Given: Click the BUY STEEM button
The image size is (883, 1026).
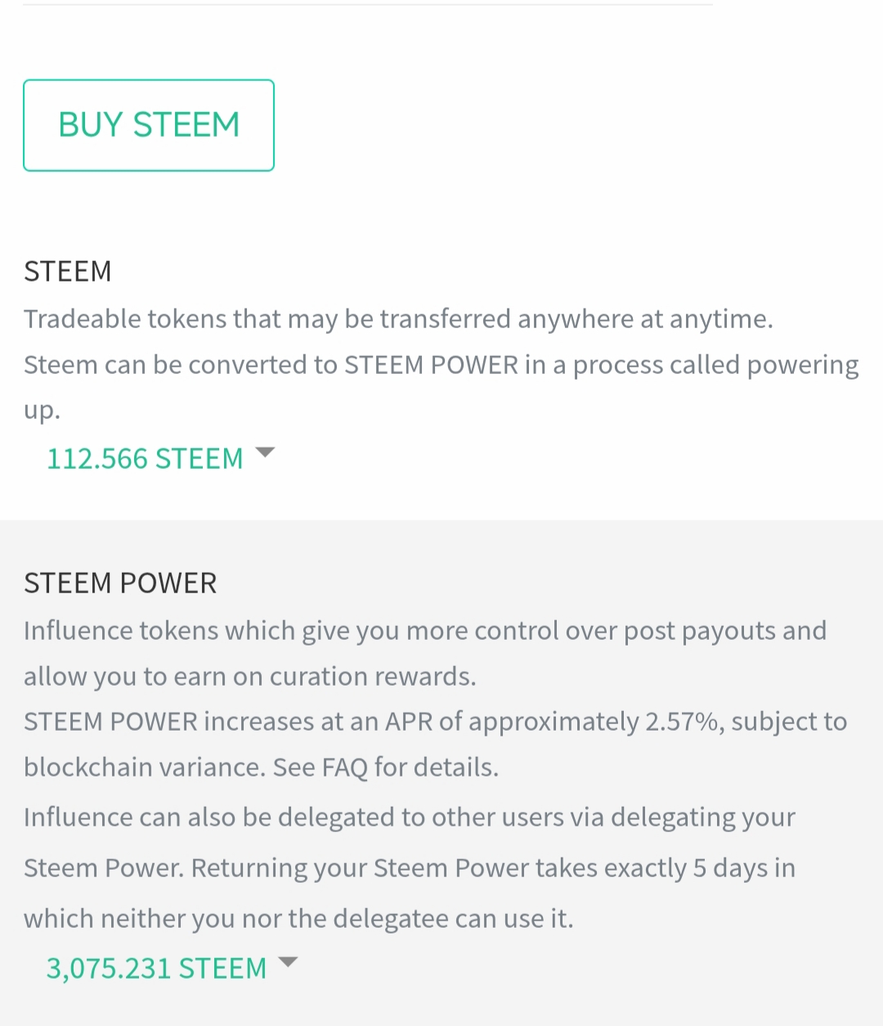Looking at the screenshot, I should click(149, 125).
